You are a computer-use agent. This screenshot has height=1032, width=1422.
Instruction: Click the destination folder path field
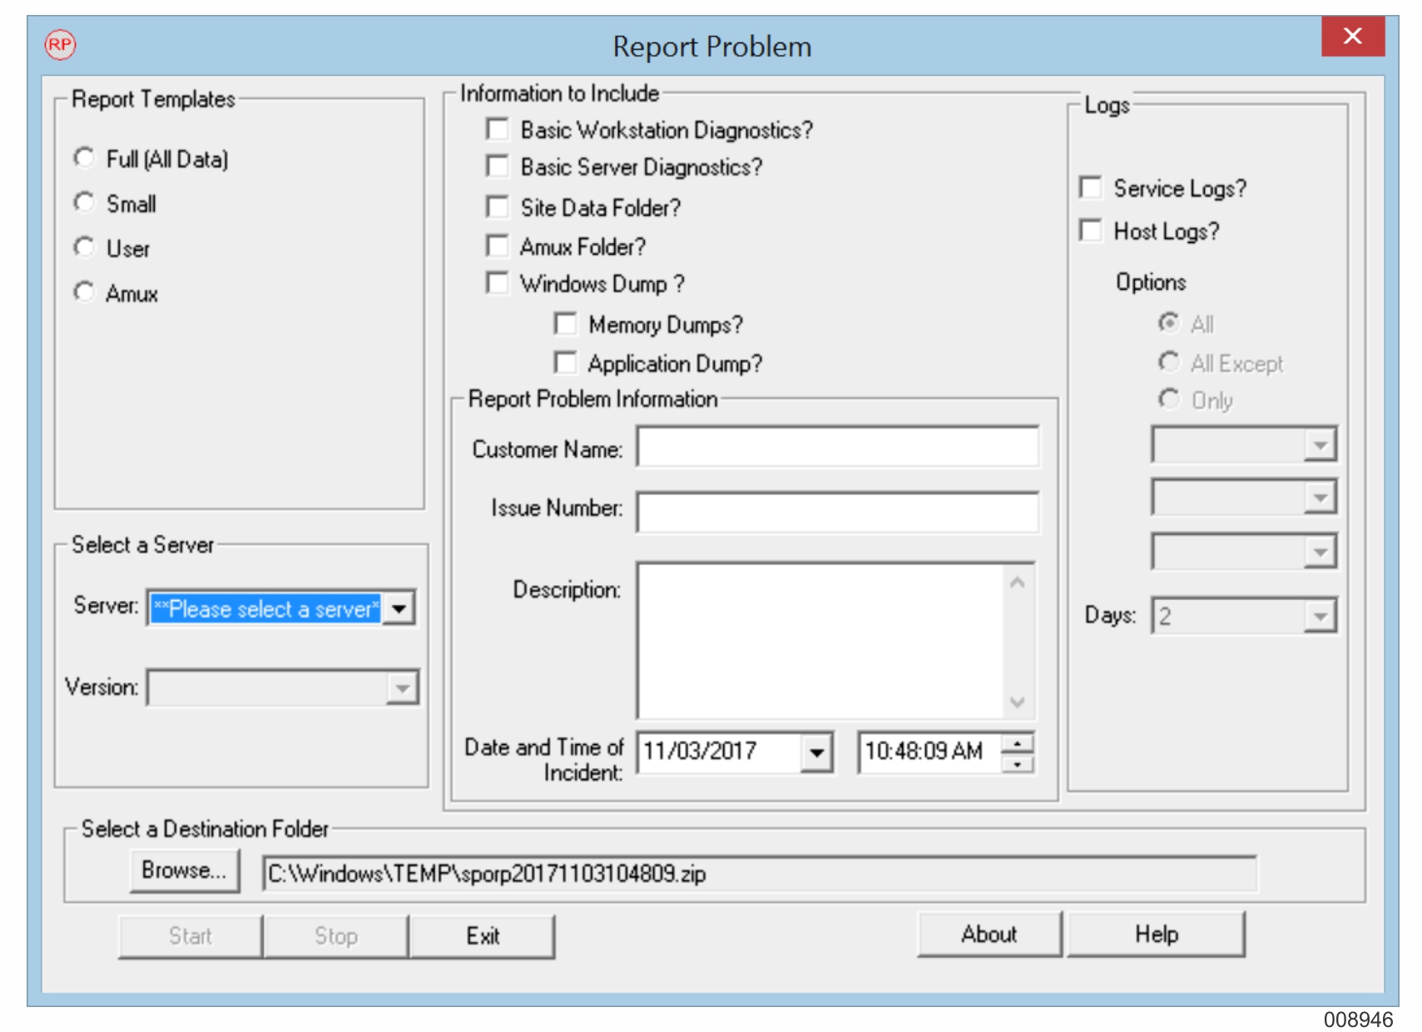[760, 874]
